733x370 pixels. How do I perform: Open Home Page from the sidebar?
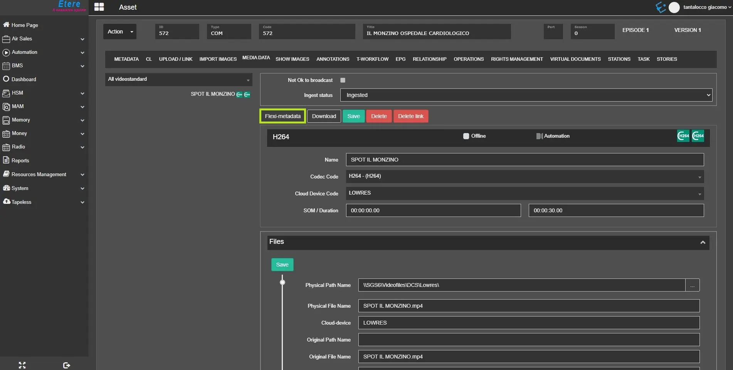tap(25, 25)
